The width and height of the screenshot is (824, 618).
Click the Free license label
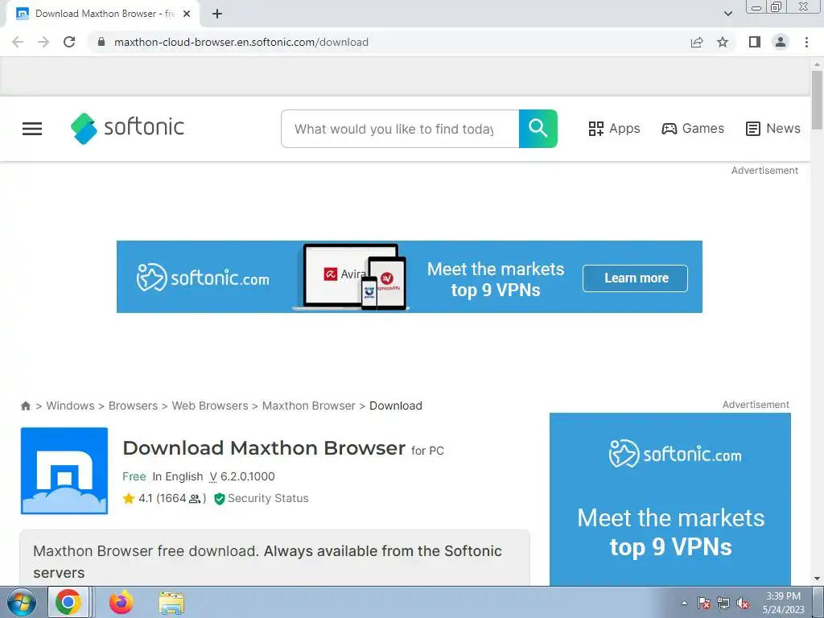click(134, 476)
